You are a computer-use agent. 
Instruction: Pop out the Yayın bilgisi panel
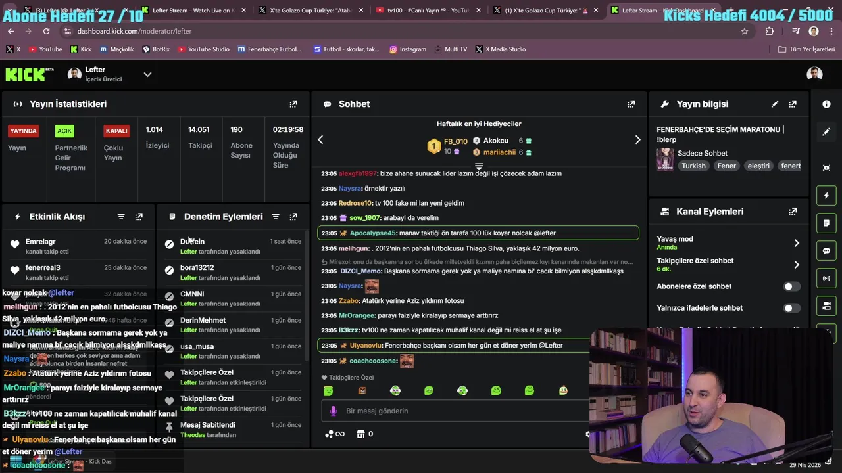793,104
